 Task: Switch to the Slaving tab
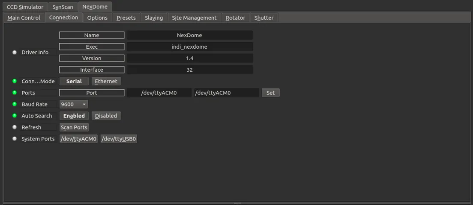(x=154, y=18)
